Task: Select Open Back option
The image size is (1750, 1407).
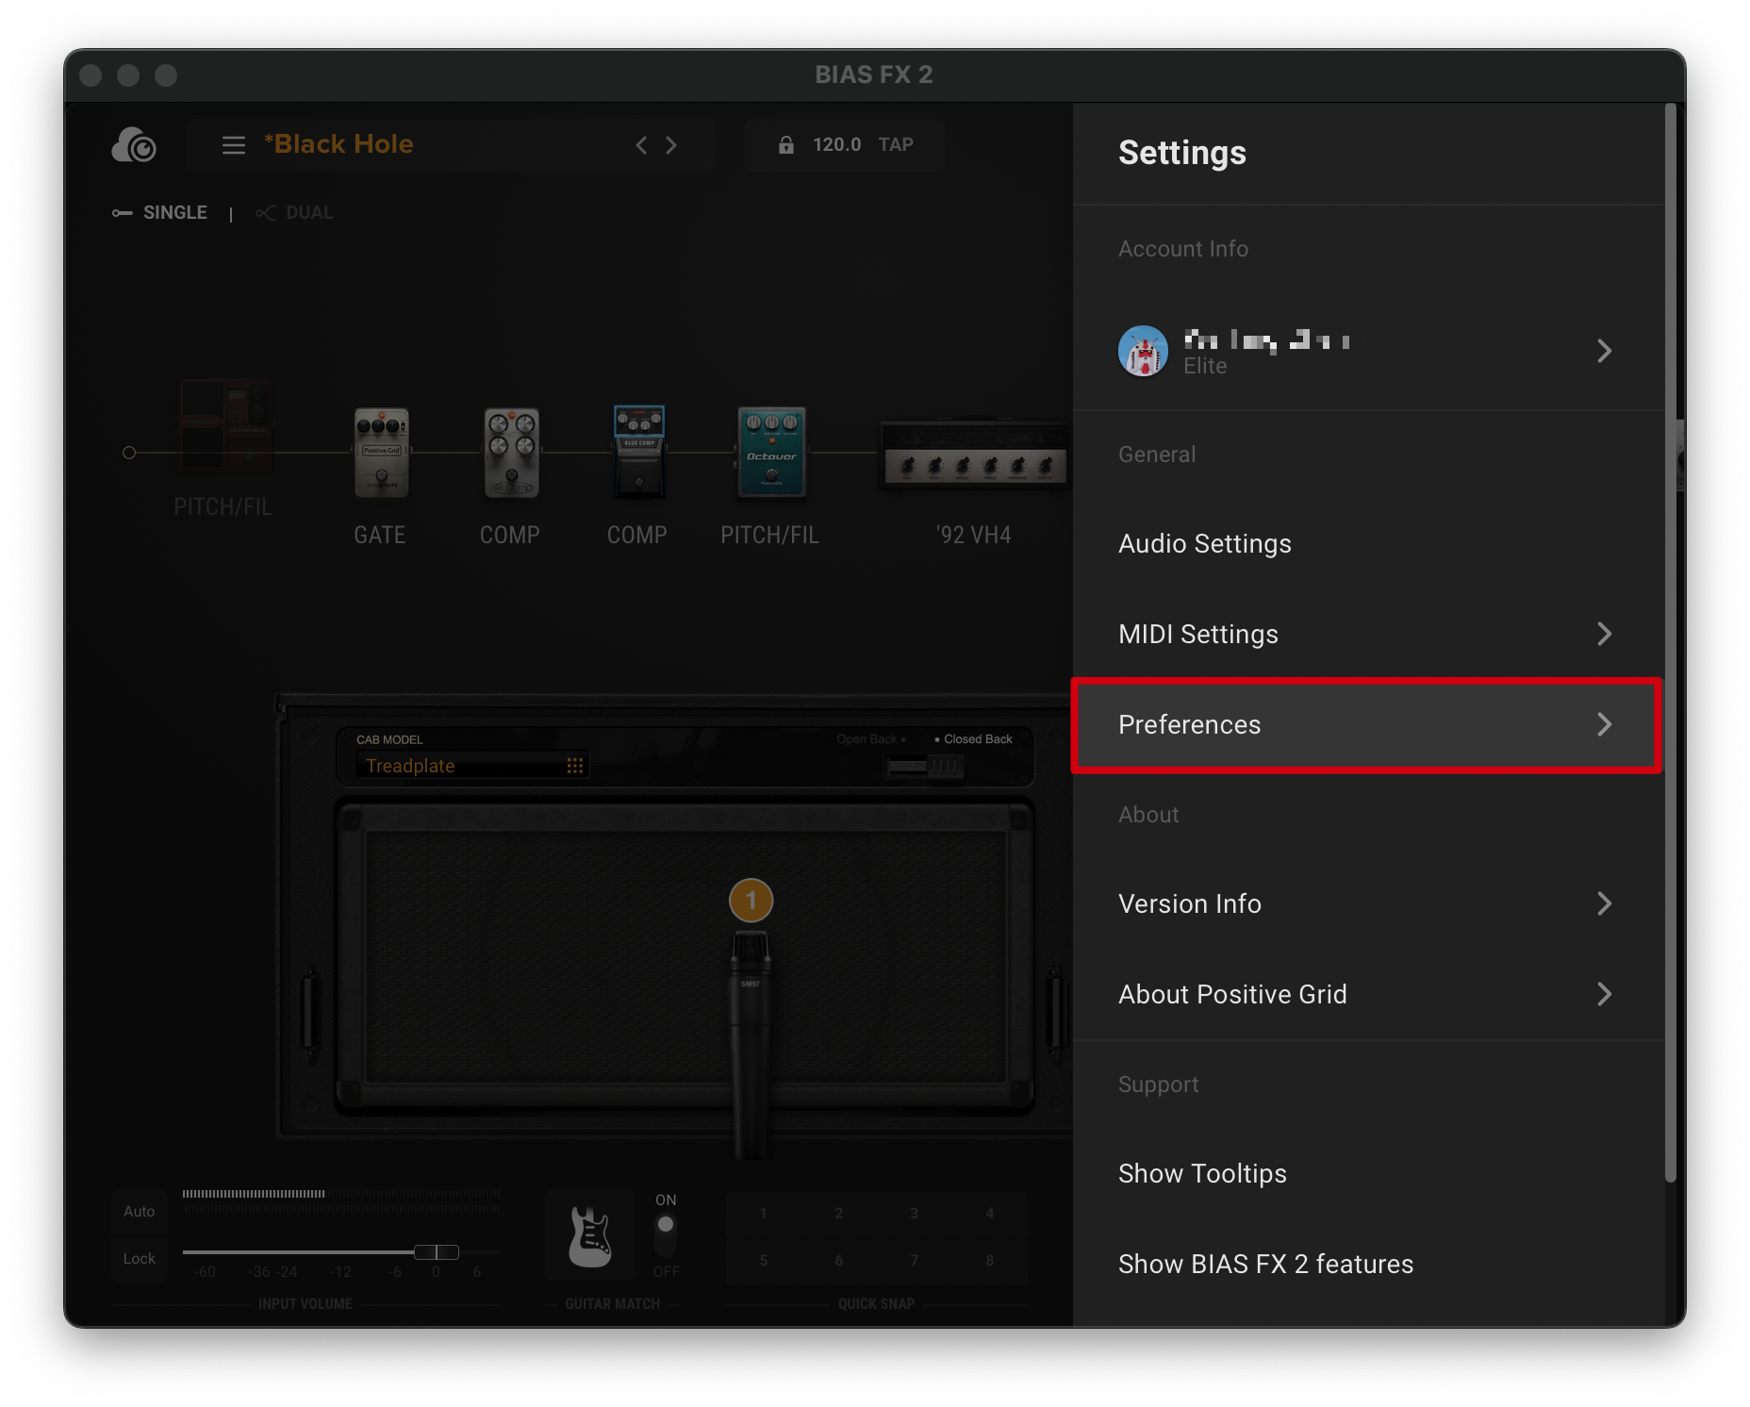Action: 870,739
